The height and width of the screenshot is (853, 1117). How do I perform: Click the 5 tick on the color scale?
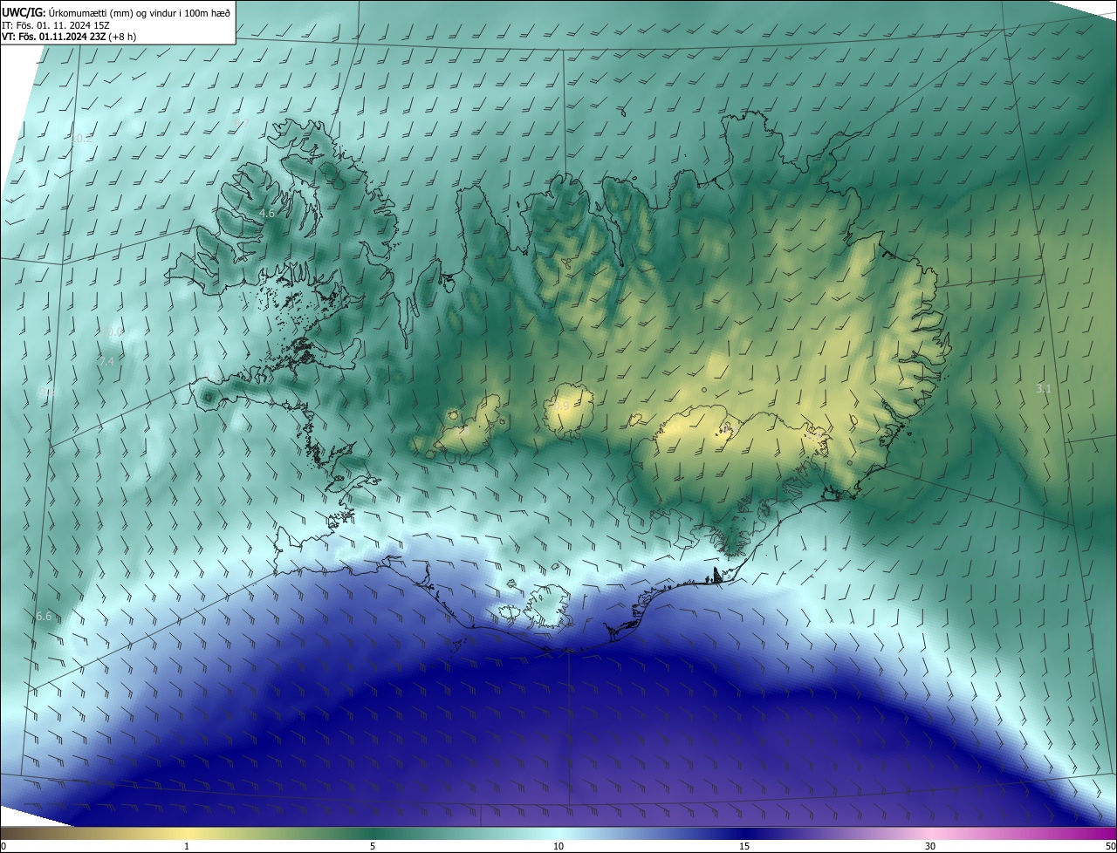pos(373,846)
